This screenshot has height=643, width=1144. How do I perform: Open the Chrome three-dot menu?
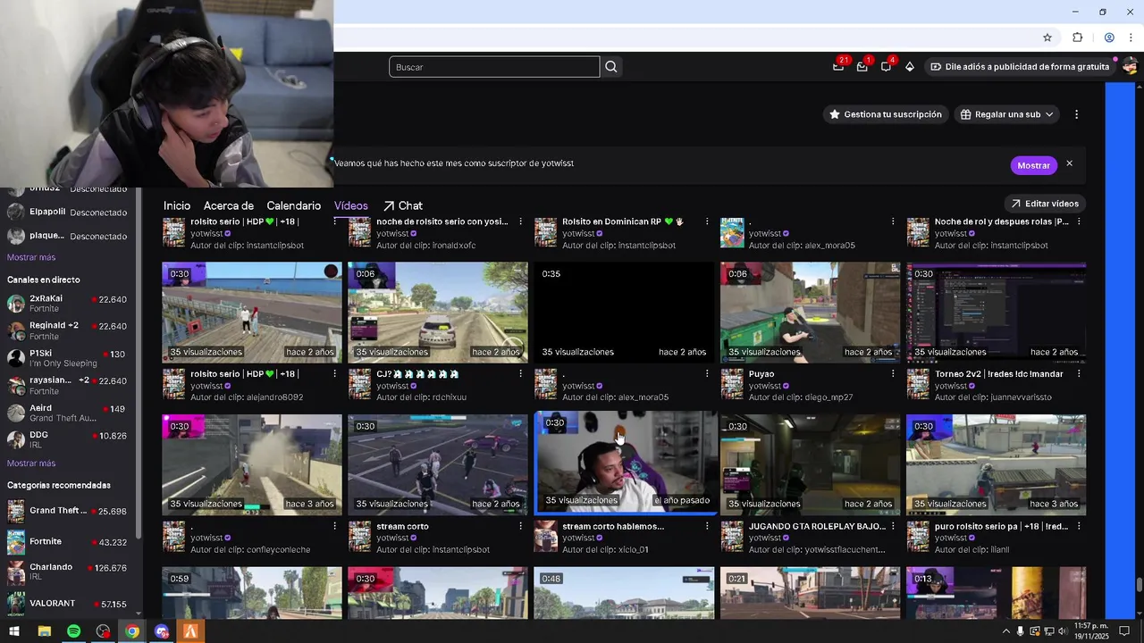[1131, 38]
